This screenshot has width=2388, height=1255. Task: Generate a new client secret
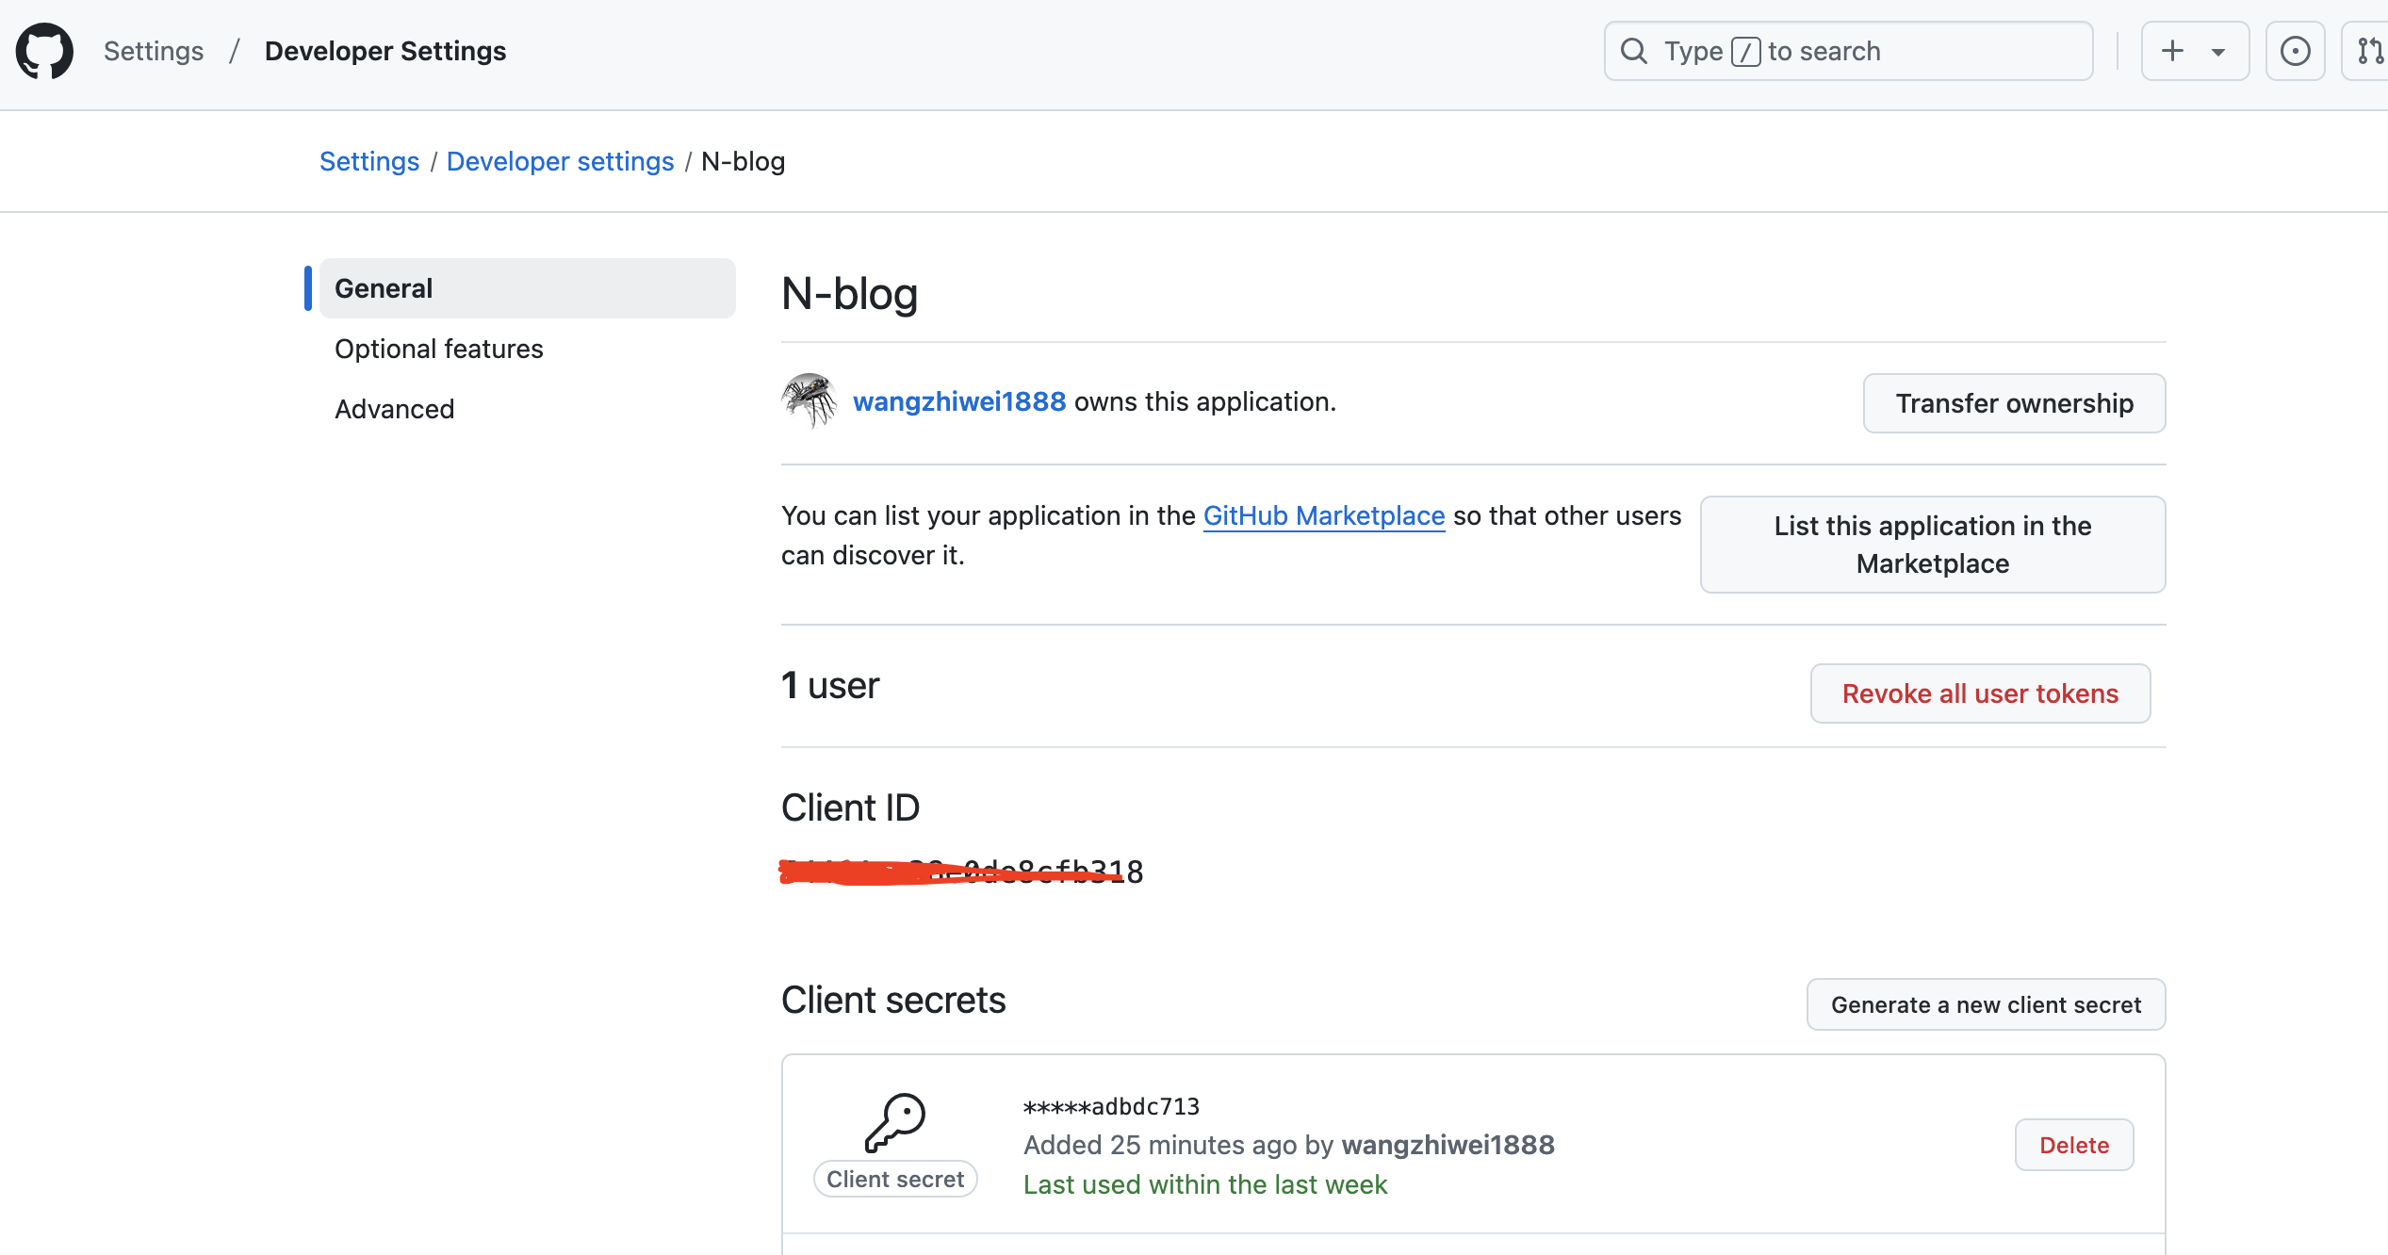tap(1986, 1004)
